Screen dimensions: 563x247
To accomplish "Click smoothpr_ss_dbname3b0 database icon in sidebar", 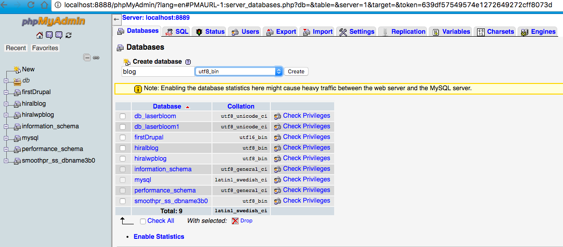I will [x=17, y=161].
